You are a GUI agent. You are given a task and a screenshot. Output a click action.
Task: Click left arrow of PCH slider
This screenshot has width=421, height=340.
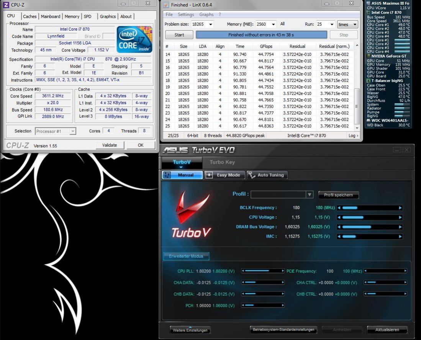pyautogui.click(x=243, y=306)
